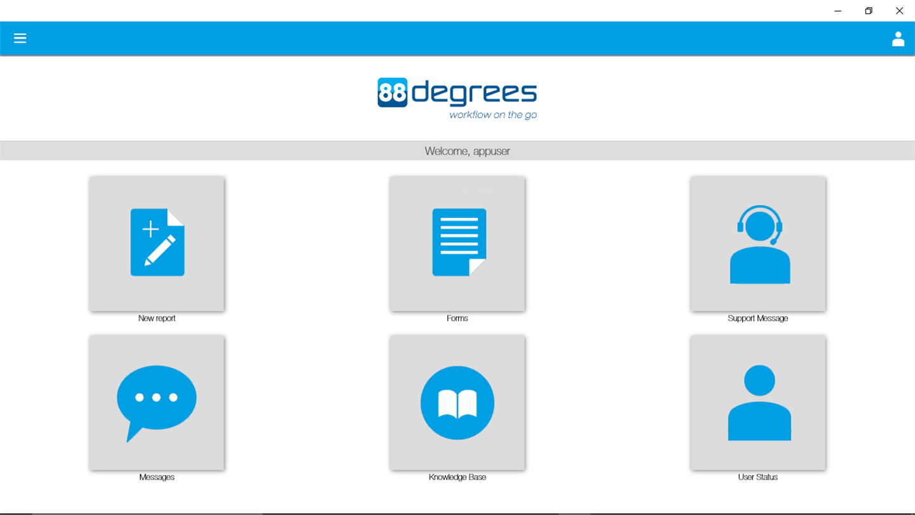Close the application window
The image size is (915, 515).
[899, 11]
